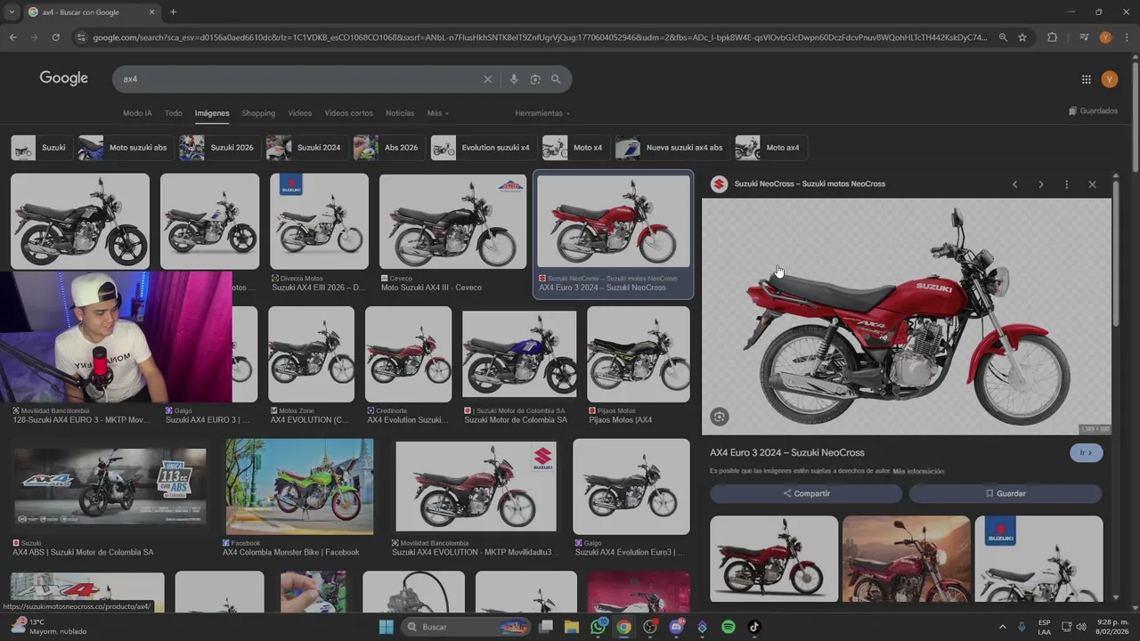This screenshot has width=1140, height=641.
Task: Open WhatsApp from the taskbar
Action: click(598, 627)
